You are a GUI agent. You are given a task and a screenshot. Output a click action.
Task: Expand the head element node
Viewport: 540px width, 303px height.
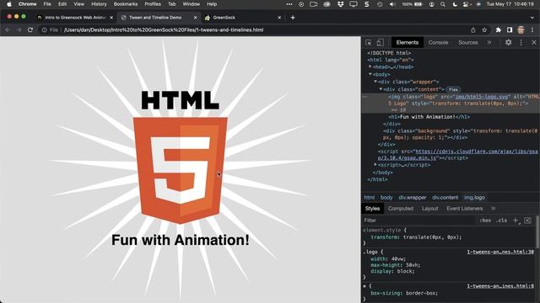click(370, 66)
